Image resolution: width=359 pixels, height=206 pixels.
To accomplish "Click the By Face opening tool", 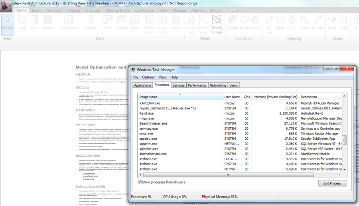I will tap(269, 24).
